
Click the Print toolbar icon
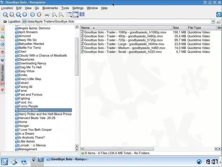point(47,15)
